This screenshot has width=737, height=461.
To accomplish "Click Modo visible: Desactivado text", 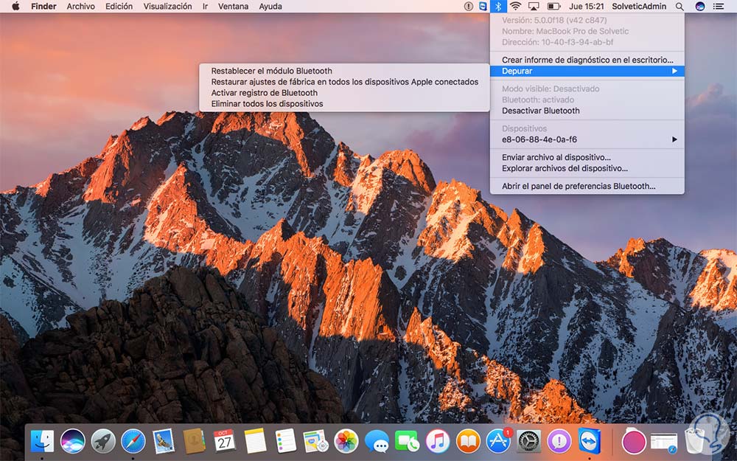I will [551, 89].
